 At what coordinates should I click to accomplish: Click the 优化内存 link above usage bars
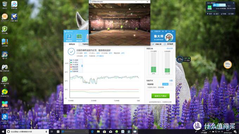tap(170, 48)
